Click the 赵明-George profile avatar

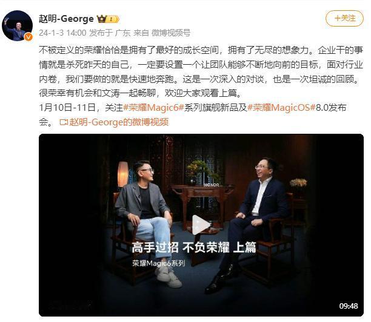point(17,25)
